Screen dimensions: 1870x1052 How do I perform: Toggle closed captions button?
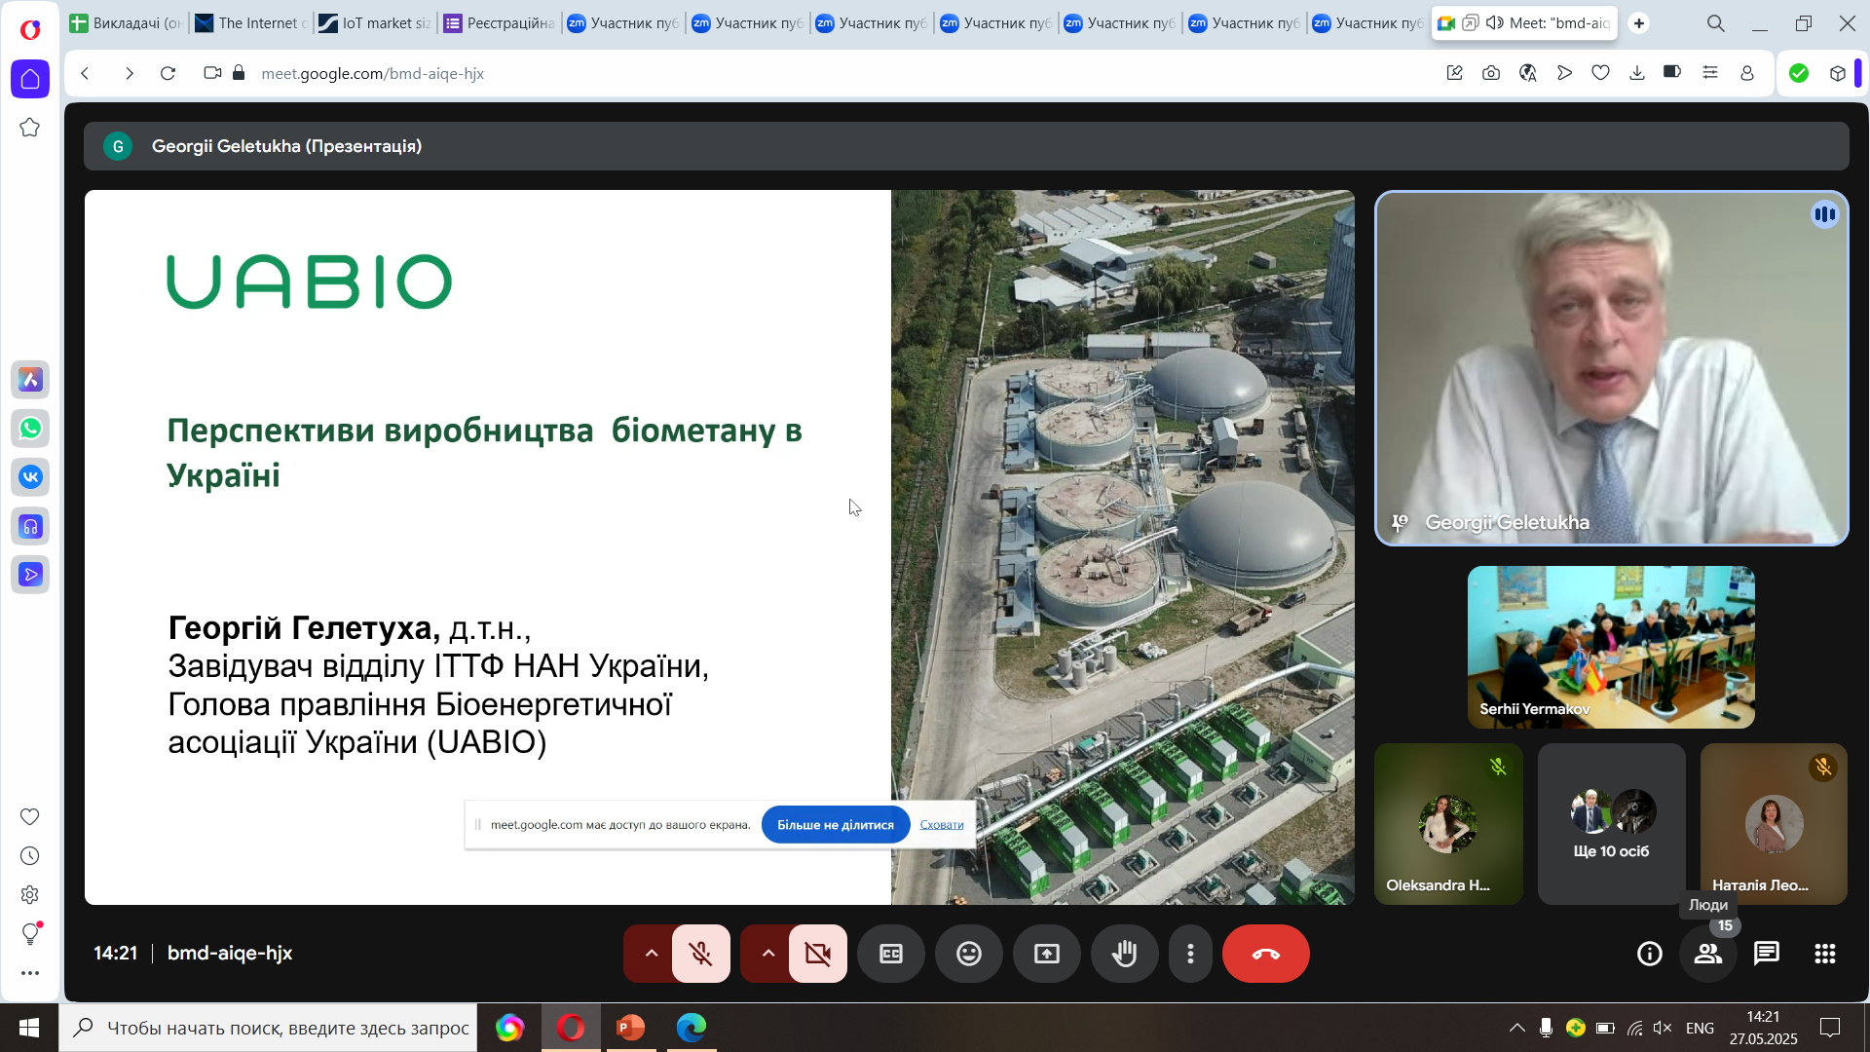(890, 954)
